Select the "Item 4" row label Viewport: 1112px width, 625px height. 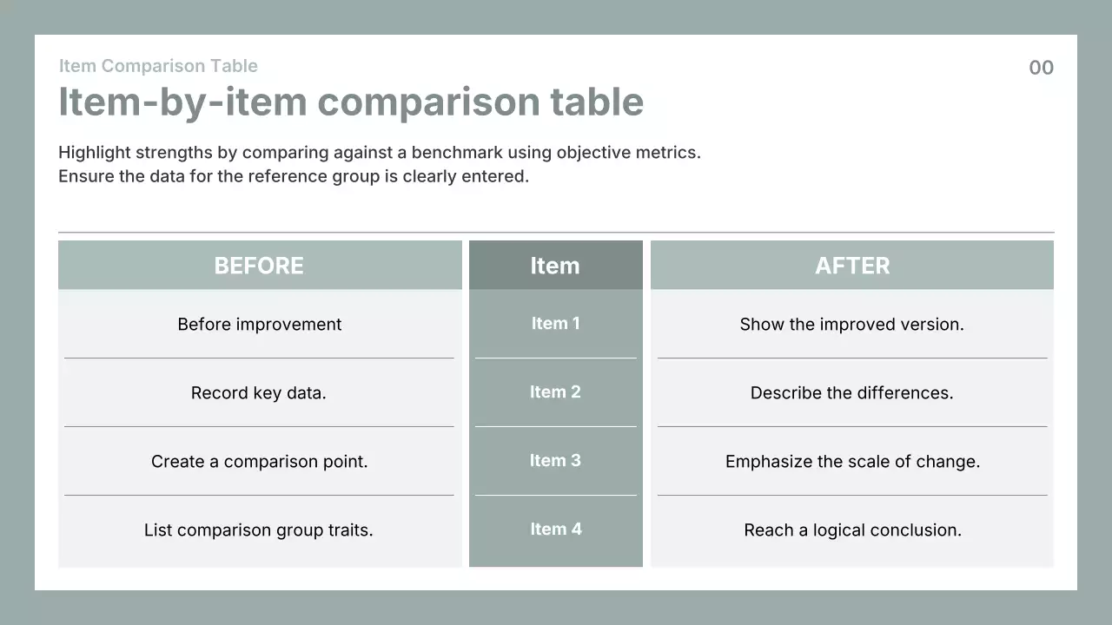[x=555, y=530]
